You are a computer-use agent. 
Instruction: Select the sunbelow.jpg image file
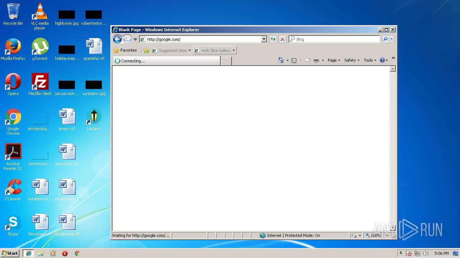(x=94, y=87)
